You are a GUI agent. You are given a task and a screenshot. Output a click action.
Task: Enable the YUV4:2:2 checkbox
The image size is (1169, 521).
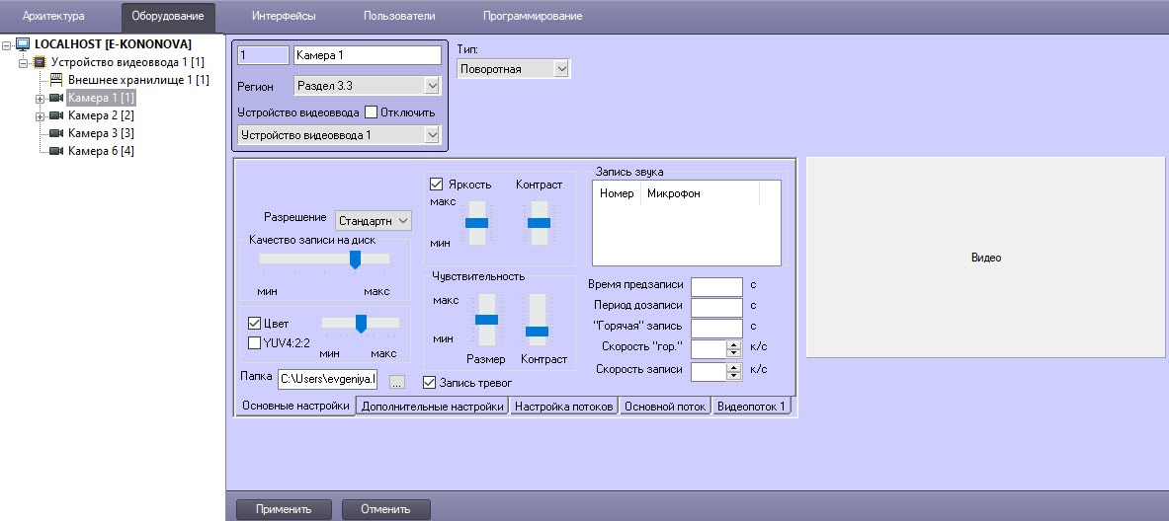click(x=254, y=343)
